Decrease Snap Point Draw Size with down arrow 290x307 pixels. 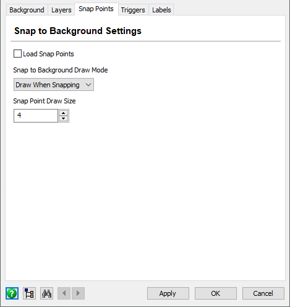click(x=64, y=119)
